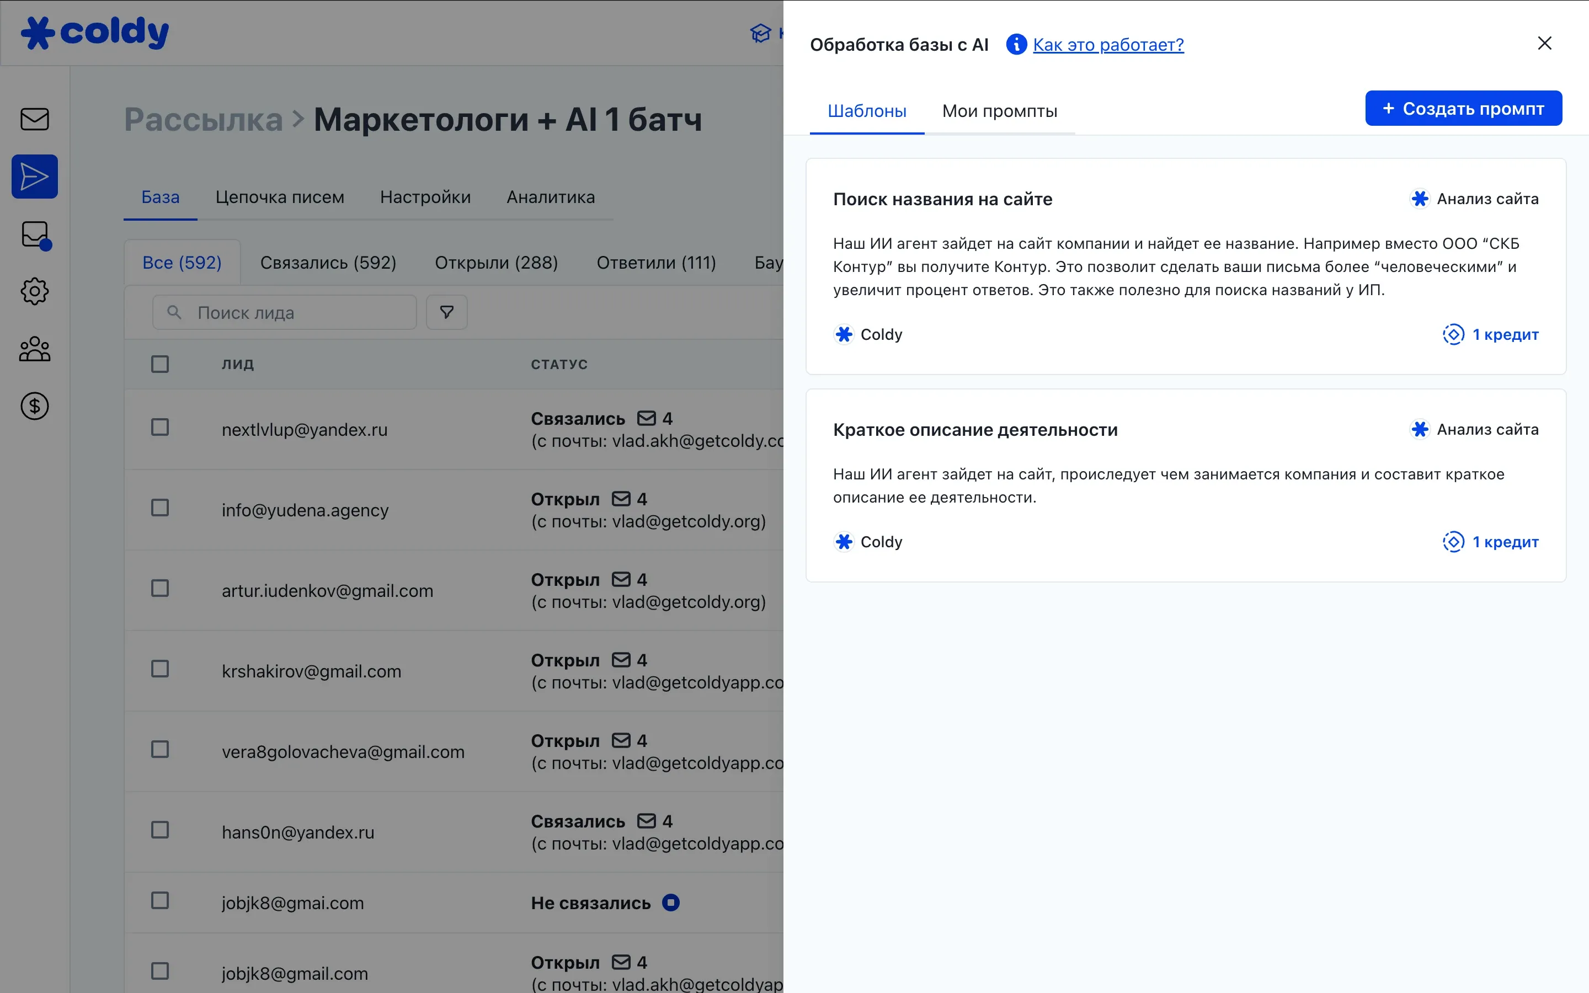Check the box for nextlvlup@yandex.ru
Screen dimensions: 1589x993
tap(159, 428)
